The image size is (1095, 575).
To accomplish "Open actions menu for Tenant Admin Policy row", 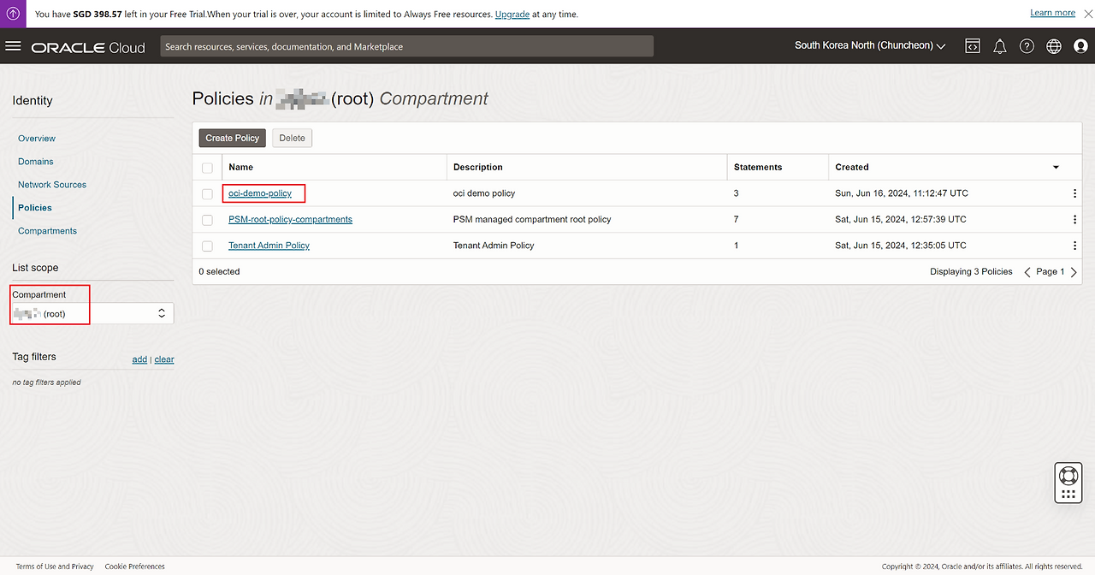I will (x=1075, y=246).
